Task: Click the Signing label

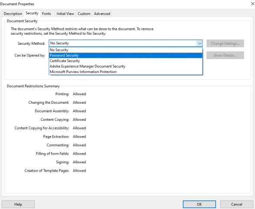Action: click(63, 162)
